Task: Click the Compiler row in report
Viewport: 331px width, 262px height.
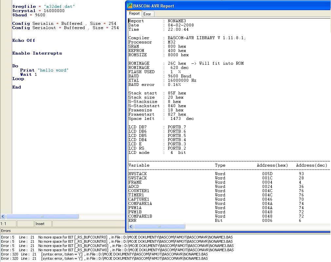Action: (x=187, y=38)
